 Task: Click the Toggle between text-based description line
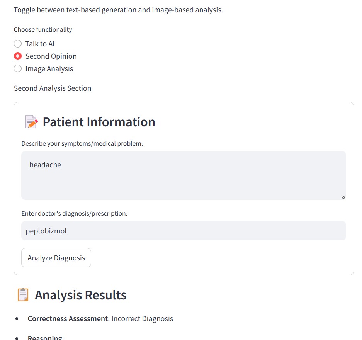tap(118, 10)
